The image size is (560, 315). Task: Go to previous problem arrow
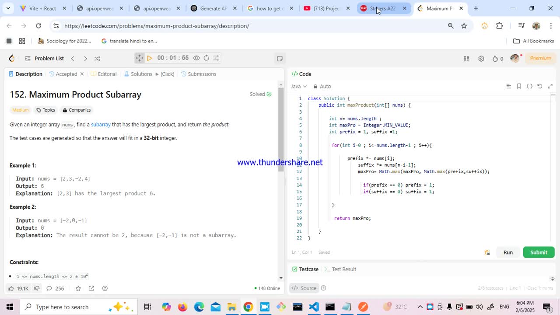click(73, 58)
